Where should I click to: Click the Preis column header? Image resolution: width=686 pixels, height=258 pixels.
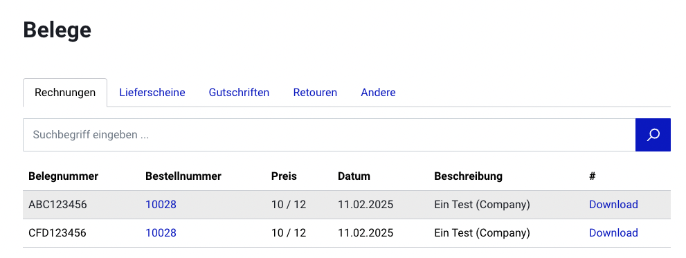click(284, 176)
